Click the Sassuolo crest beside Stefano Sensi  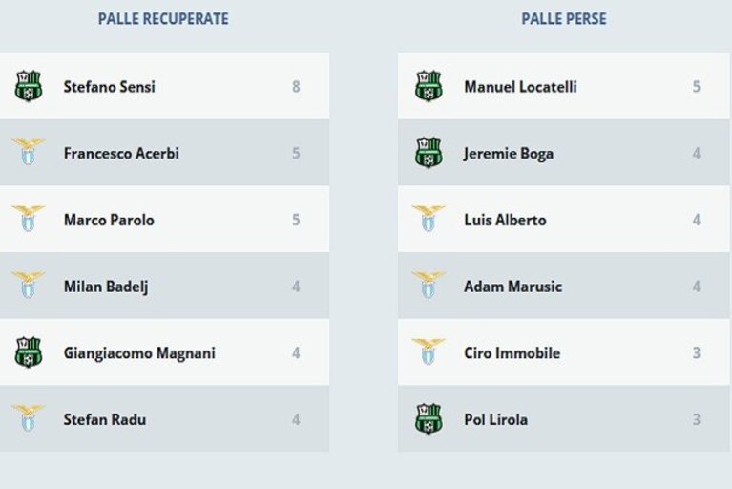point(29,86)
